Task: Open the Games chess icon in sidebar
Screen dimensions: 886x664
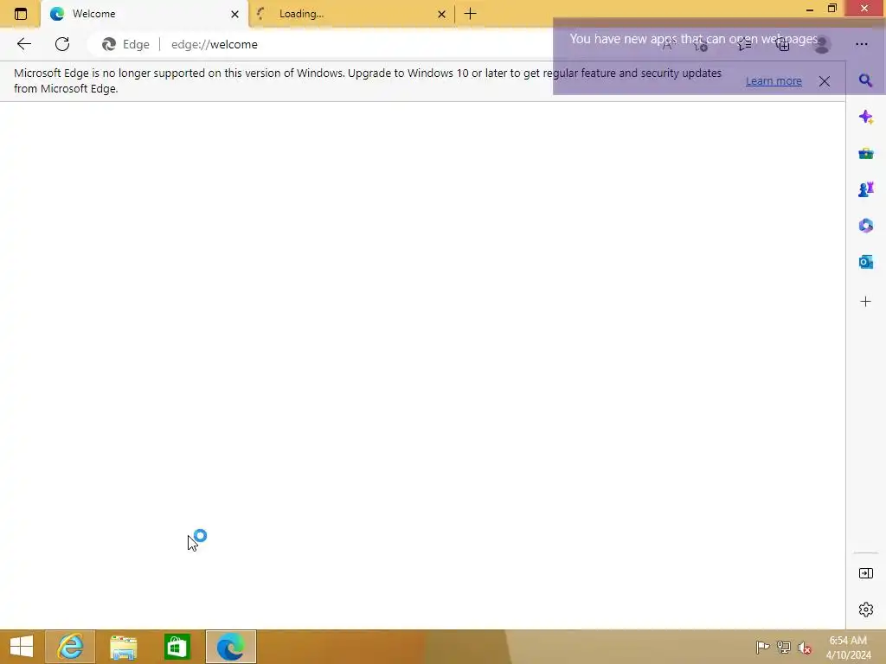Action: (865, 189)
